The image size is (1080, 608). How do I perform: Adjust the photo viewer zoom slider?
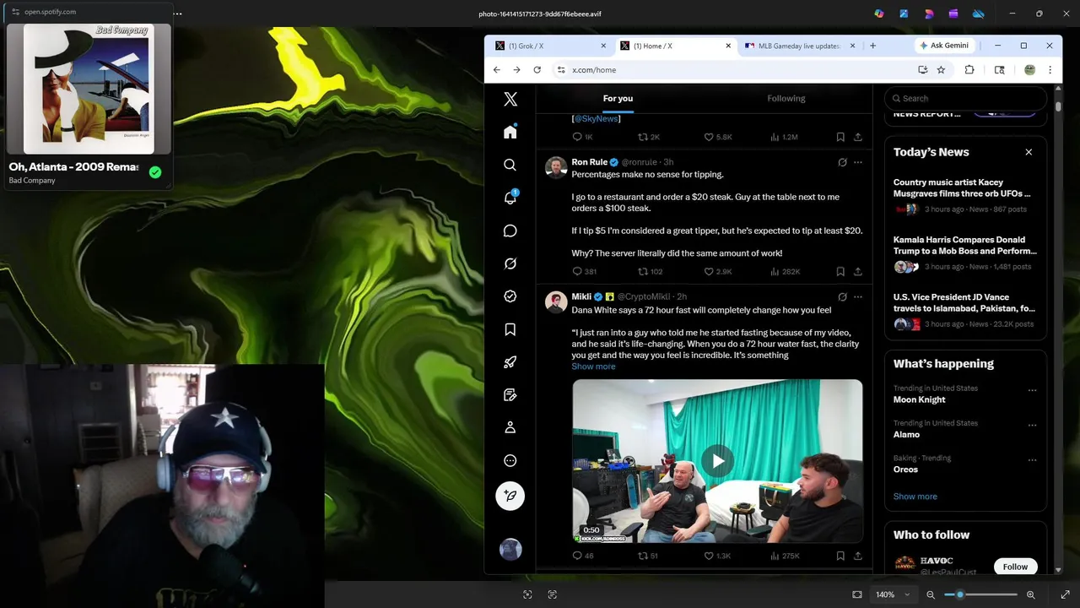(980, 594)
